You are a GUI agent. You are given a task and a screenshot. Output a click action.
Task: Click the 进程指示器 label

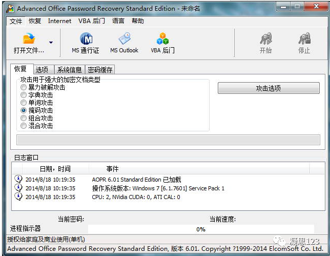click(25, 228)
